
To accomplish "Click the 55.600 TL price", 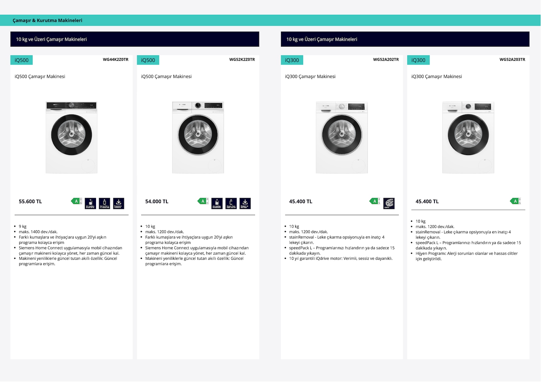I will [x=30, y=201].
